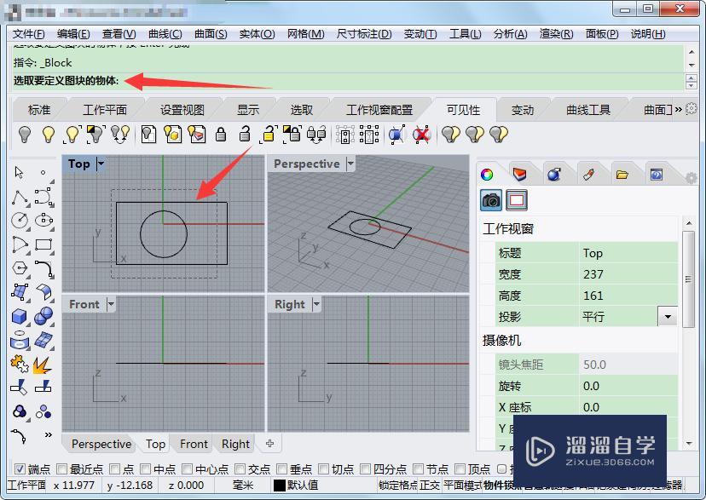Enable the 切点 osnap checkbox
Image resolution: width=706 pixels, height=500 pixels.
(x=323, y=469)
